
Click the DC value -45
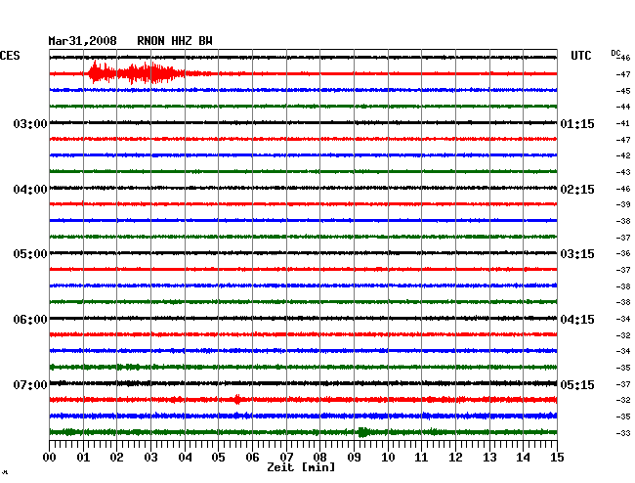pyautogui.click(x=623, y=91)
